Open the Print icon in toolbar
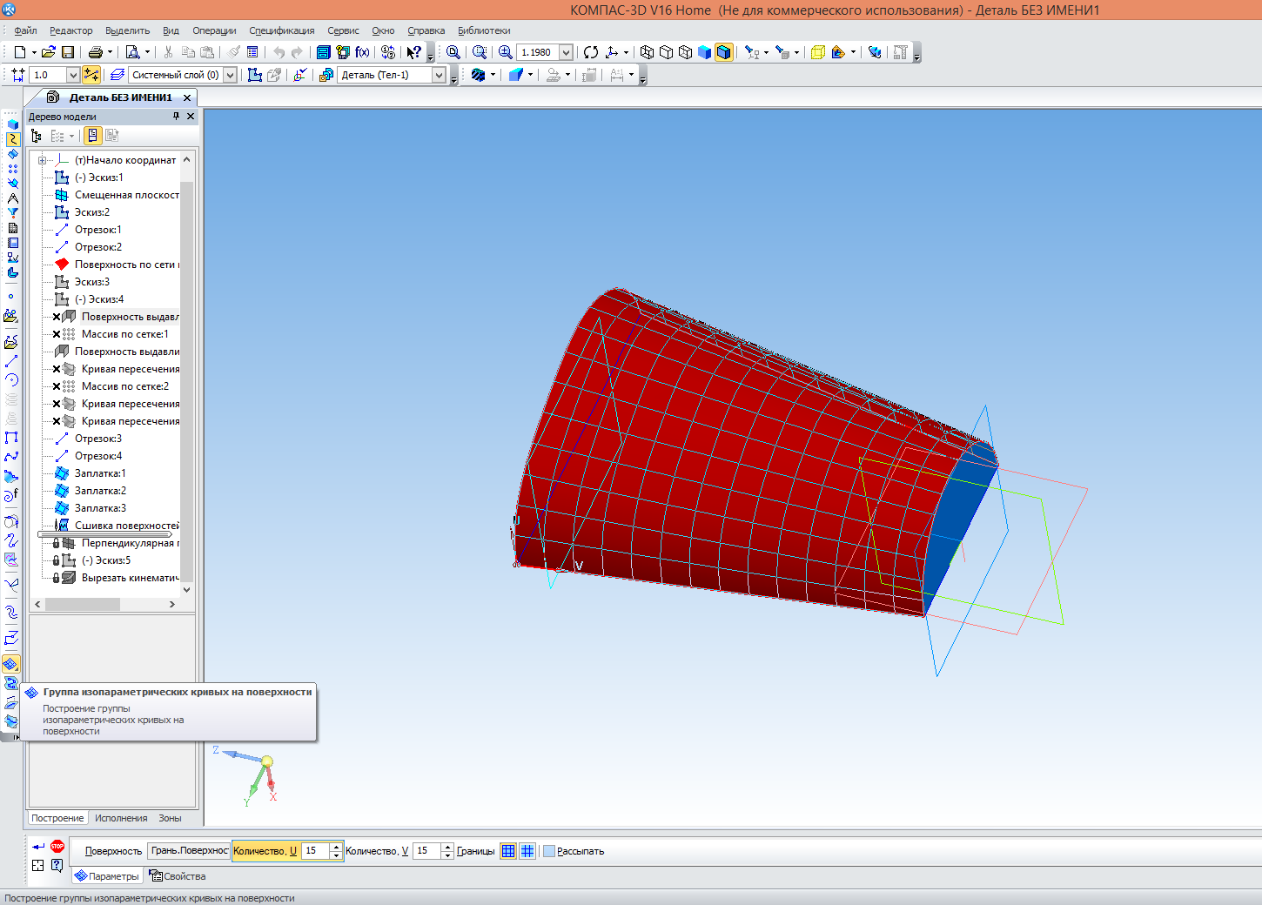This screenshot has height=905, width=1262. coord(96,52)
